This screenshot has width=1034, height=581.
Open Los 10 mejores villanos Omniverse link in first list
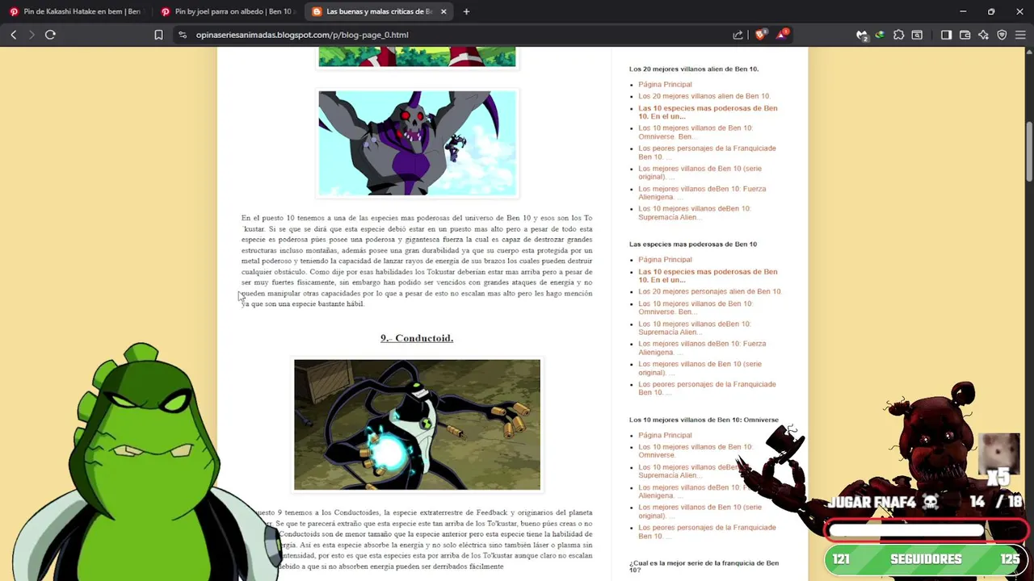696,132
